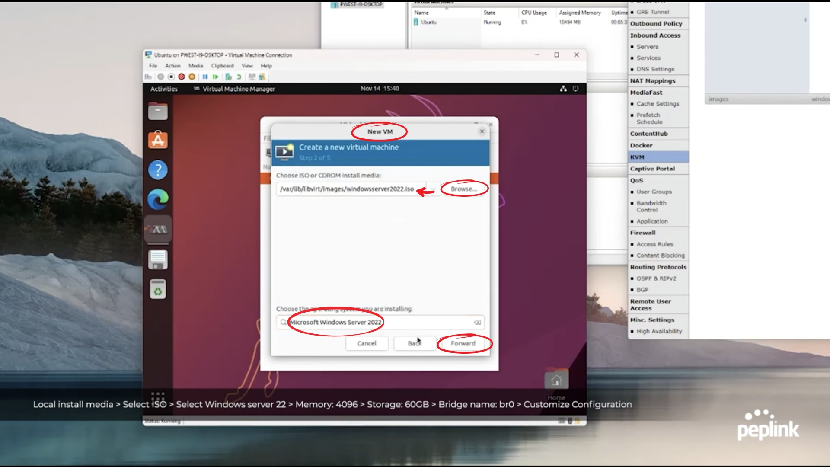Click Cancel in the New VM dialog
This screenshot has width=830, height=467.
click(367, 343)
